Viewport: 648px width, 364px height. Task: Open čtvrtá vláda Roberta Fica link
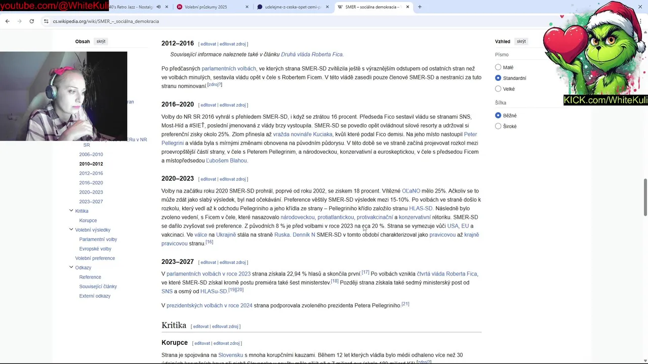pos(447,274)
